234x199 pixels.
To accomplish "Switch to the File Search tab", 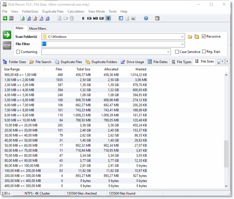I will pos(40,62).
